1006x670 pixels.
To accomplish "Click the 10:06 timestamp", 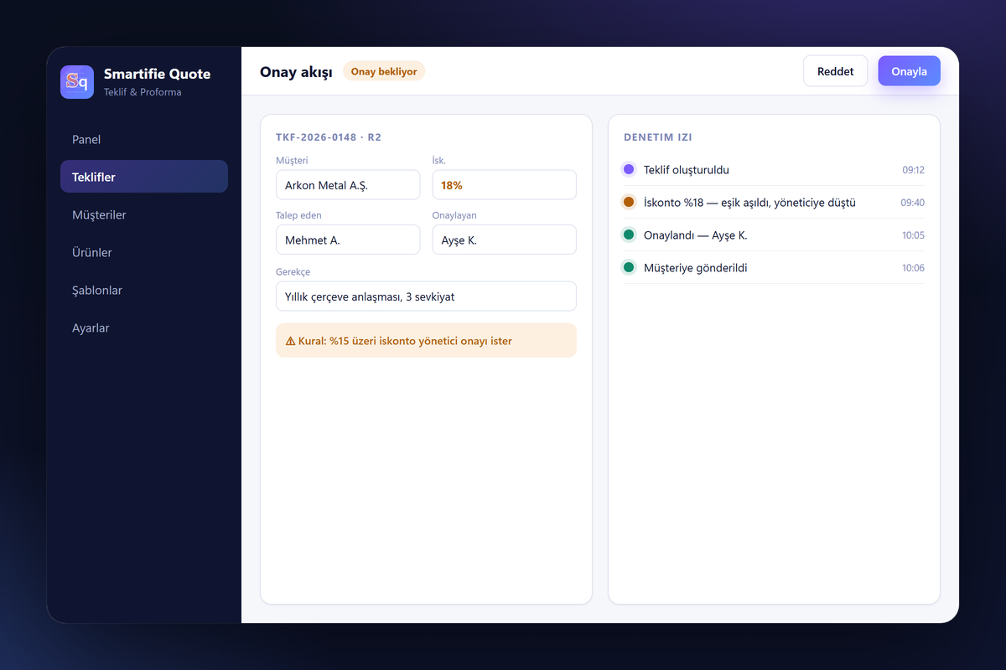I will (x=913, y=268).
